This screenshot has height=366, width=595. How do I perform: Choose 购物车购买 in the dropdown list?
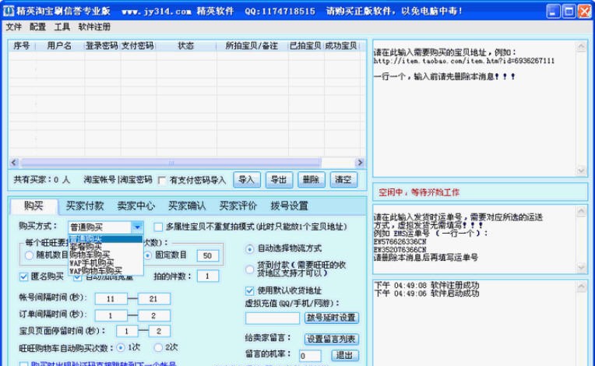tap(106, 255)
